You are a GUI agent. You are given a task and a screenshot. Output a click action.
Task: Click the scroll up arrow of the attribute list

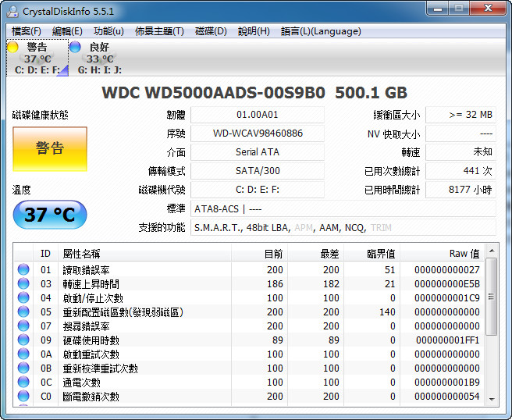pyautogui.click(x=492, y=251)
